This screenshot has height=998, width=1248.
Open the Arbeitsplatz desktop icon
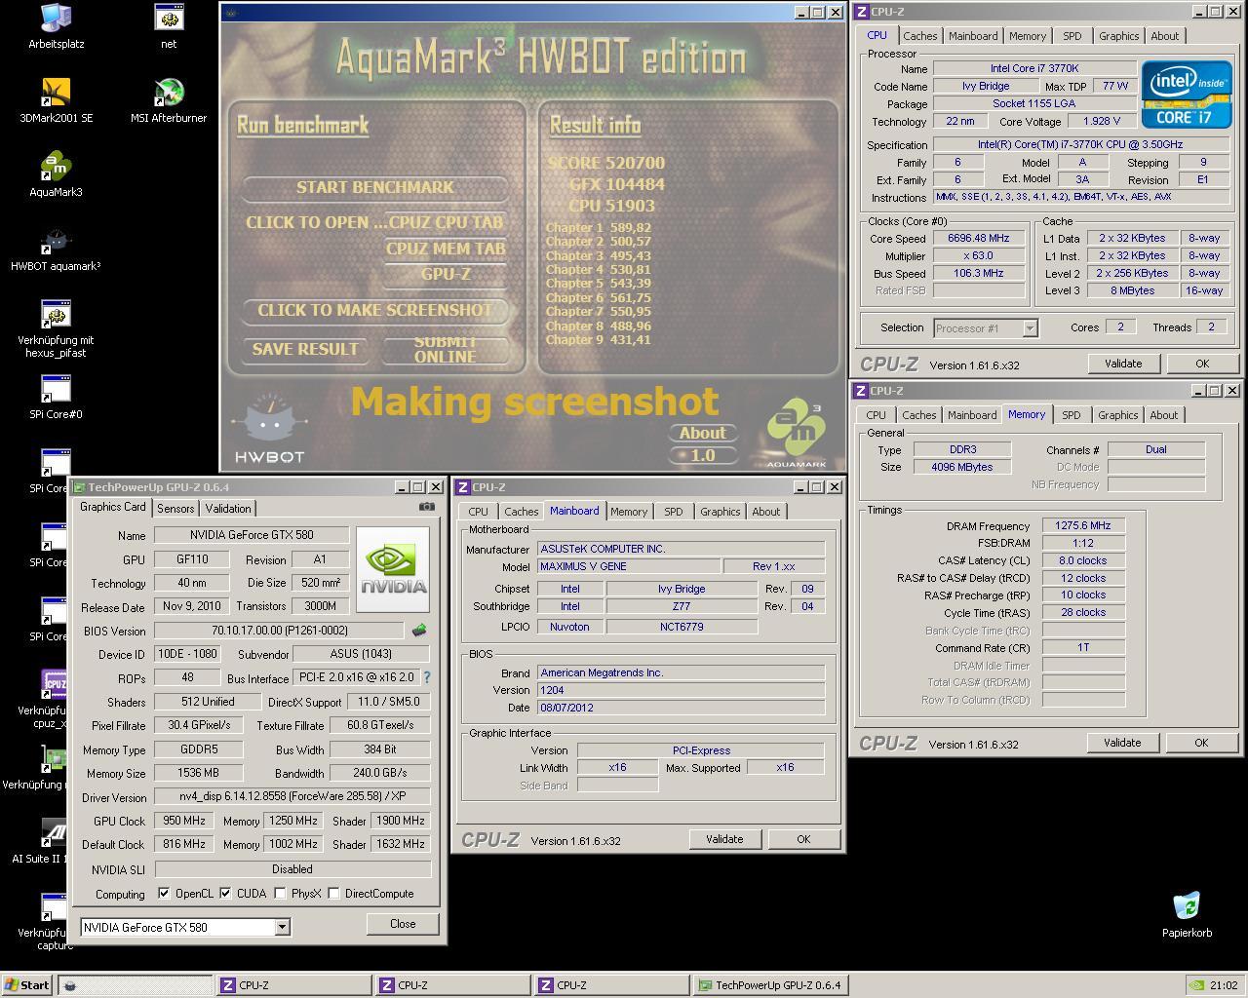pyautogui.click(x=56, y=25)
